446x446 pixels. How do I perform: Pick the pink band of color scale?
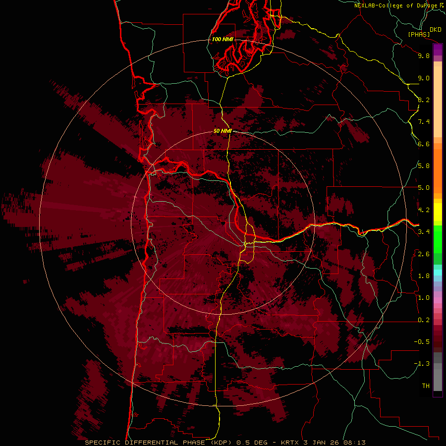[x=438, y=300]
